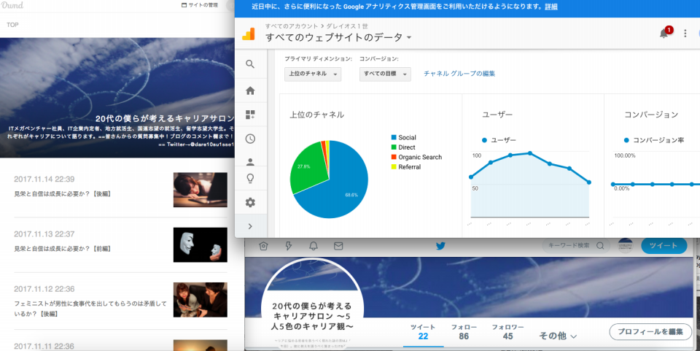The image size is (700, 351).
Task: Expand the Analytics sidebar with arrow
Action: coord(250,226)
